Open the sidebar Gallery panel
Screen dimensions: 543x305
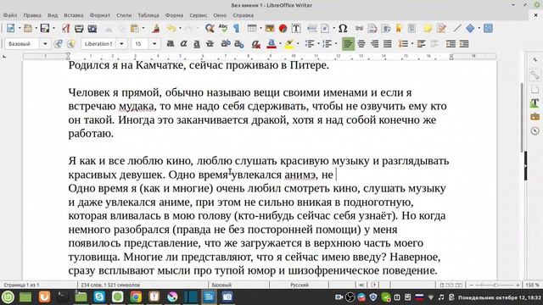(535, 117)
